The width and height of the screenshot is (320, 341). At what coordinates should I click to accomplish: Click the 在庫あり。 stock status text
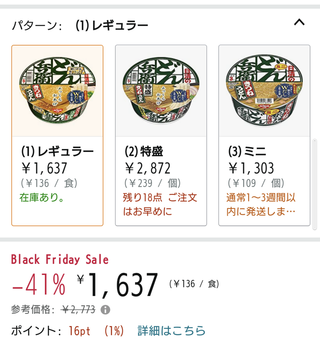point(42,197)
